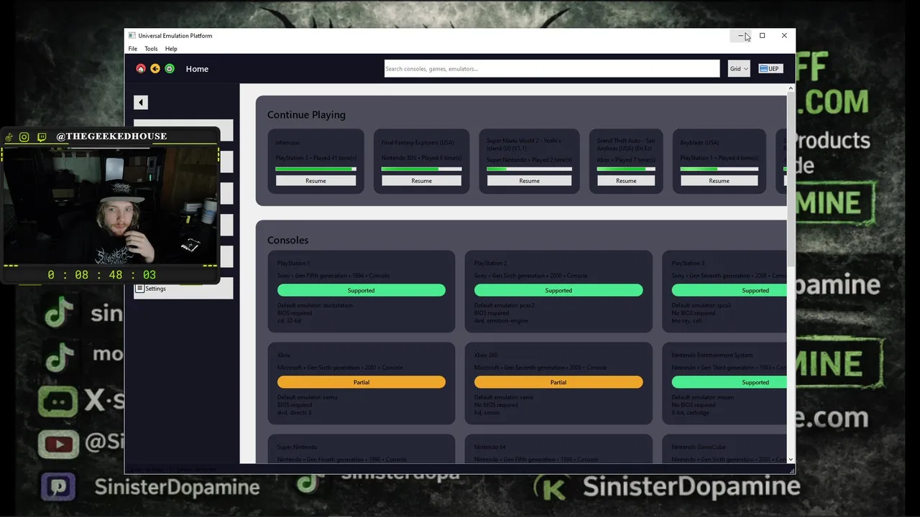Click 'Default emulator: pcsx2' text
Viewport: 920px width, 517px height.
pyautogui.click(x=505, y=306)
